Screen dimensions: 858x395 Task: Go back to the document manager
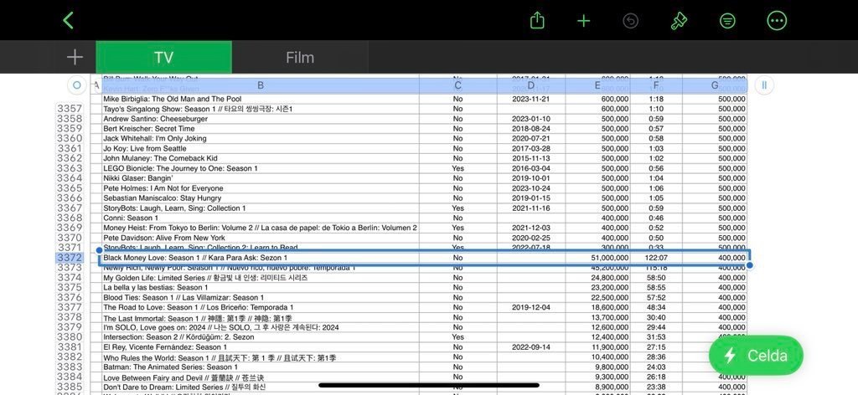(69, 21)
